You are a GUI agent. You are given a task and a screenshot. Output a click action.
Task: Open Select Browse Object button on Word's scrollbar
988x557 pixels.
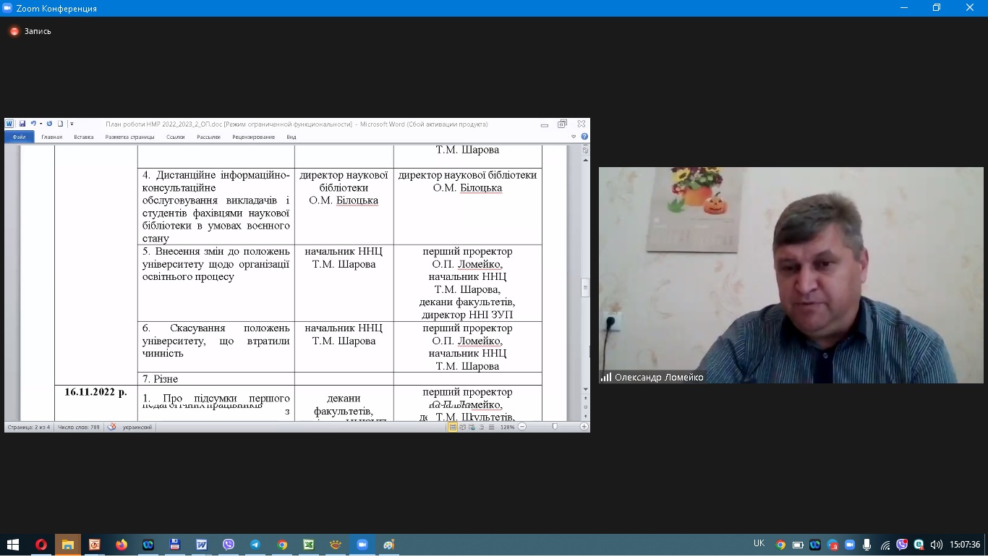pos(586,407)
